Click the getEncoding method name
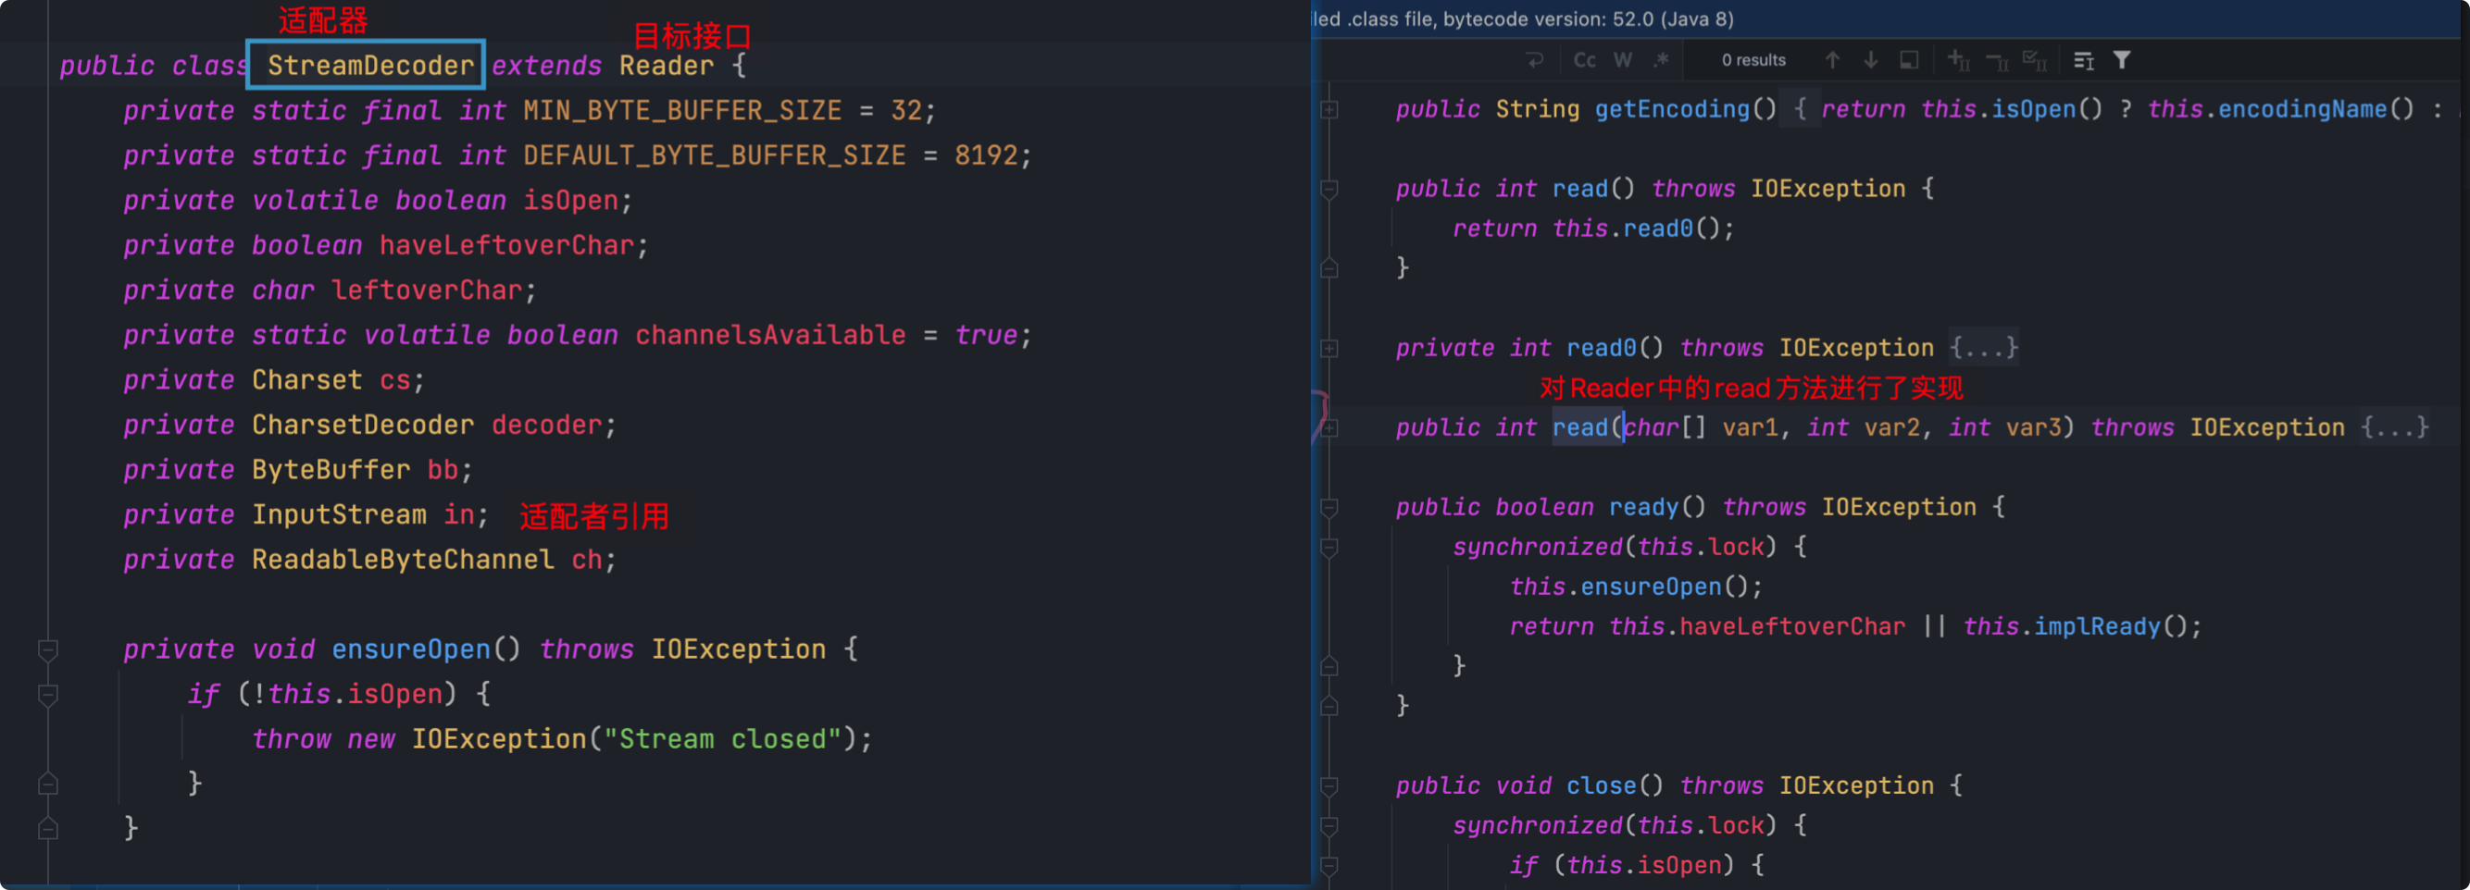Screen dimensions: 2470x890 click(x=1672, y=109)
